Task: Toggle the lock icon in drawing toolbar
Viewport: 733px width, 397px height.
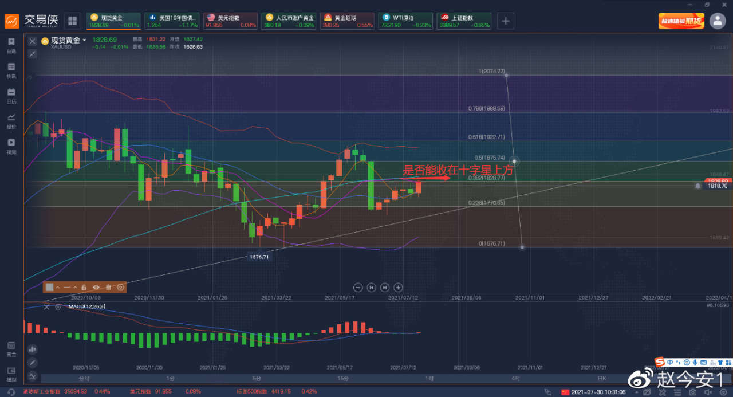Action: point(84,287)
